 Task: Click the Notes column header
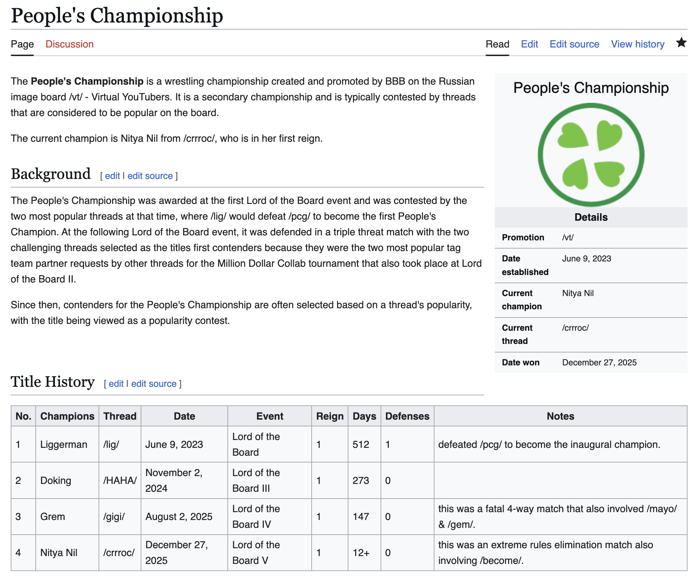tap(560, 416)
